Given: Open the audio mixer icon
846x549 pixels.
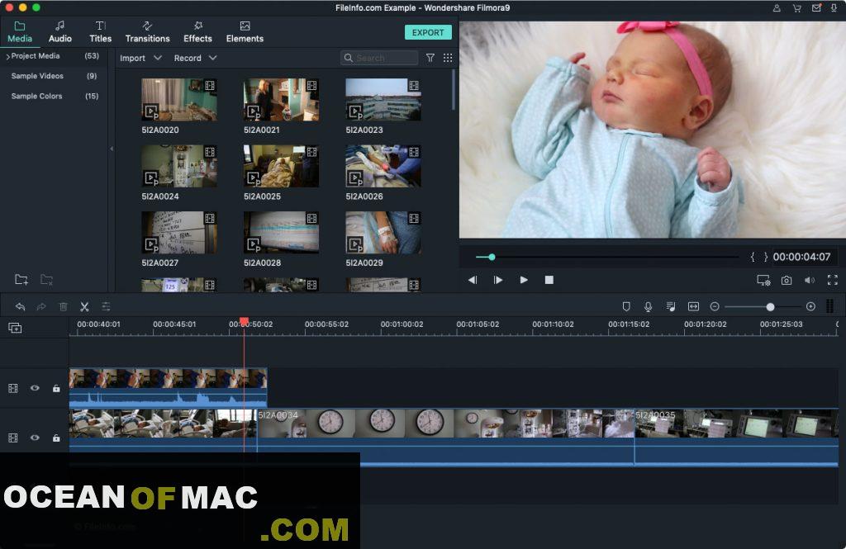Looking at the screenshot, I should click(x=671, y=306).
